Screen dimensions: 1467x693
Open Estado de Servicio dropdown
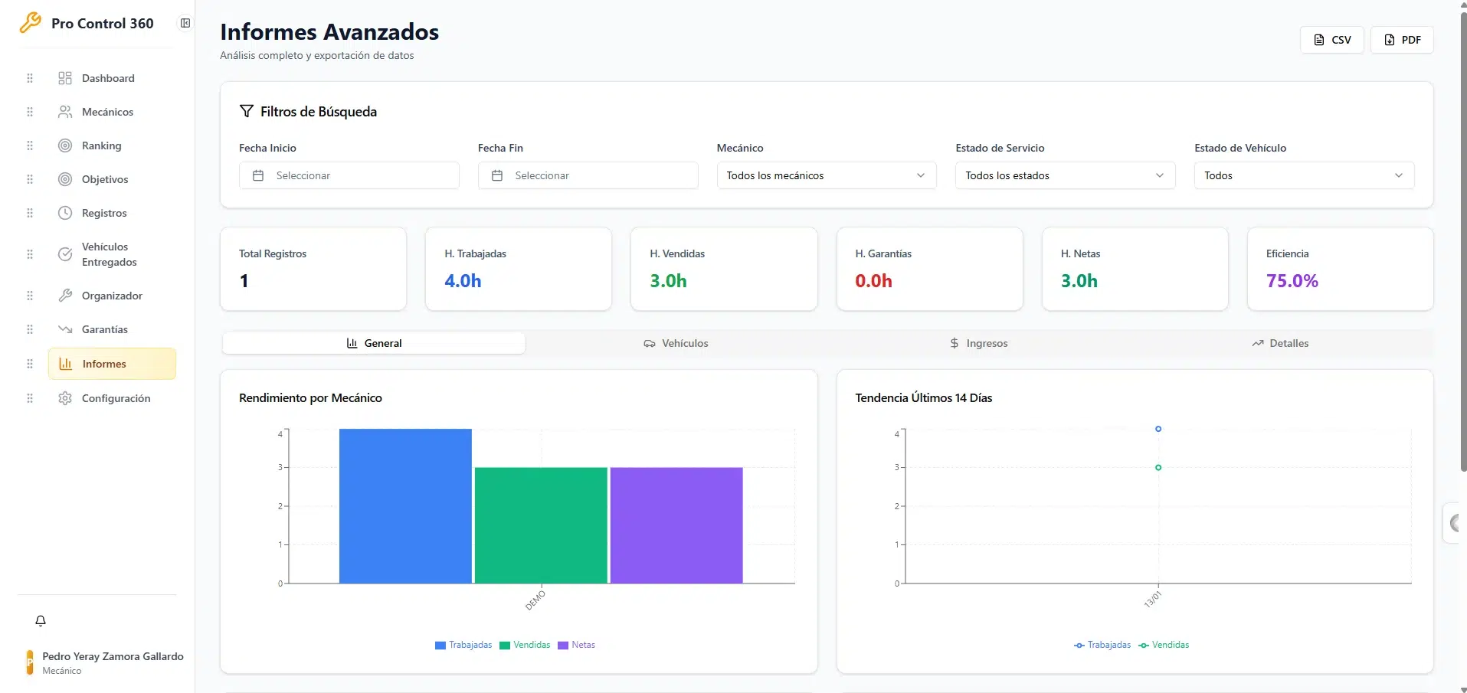coord(1065,175)
